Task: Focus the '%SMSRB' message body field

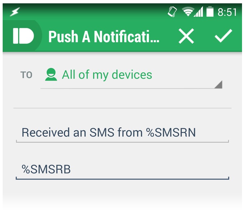Action: (122, 170)
